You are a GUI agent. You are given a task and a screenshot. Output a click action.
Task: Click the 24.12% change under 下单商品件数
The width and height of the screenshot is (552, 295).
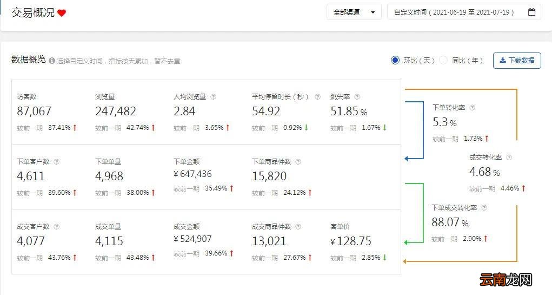point(297,193)
